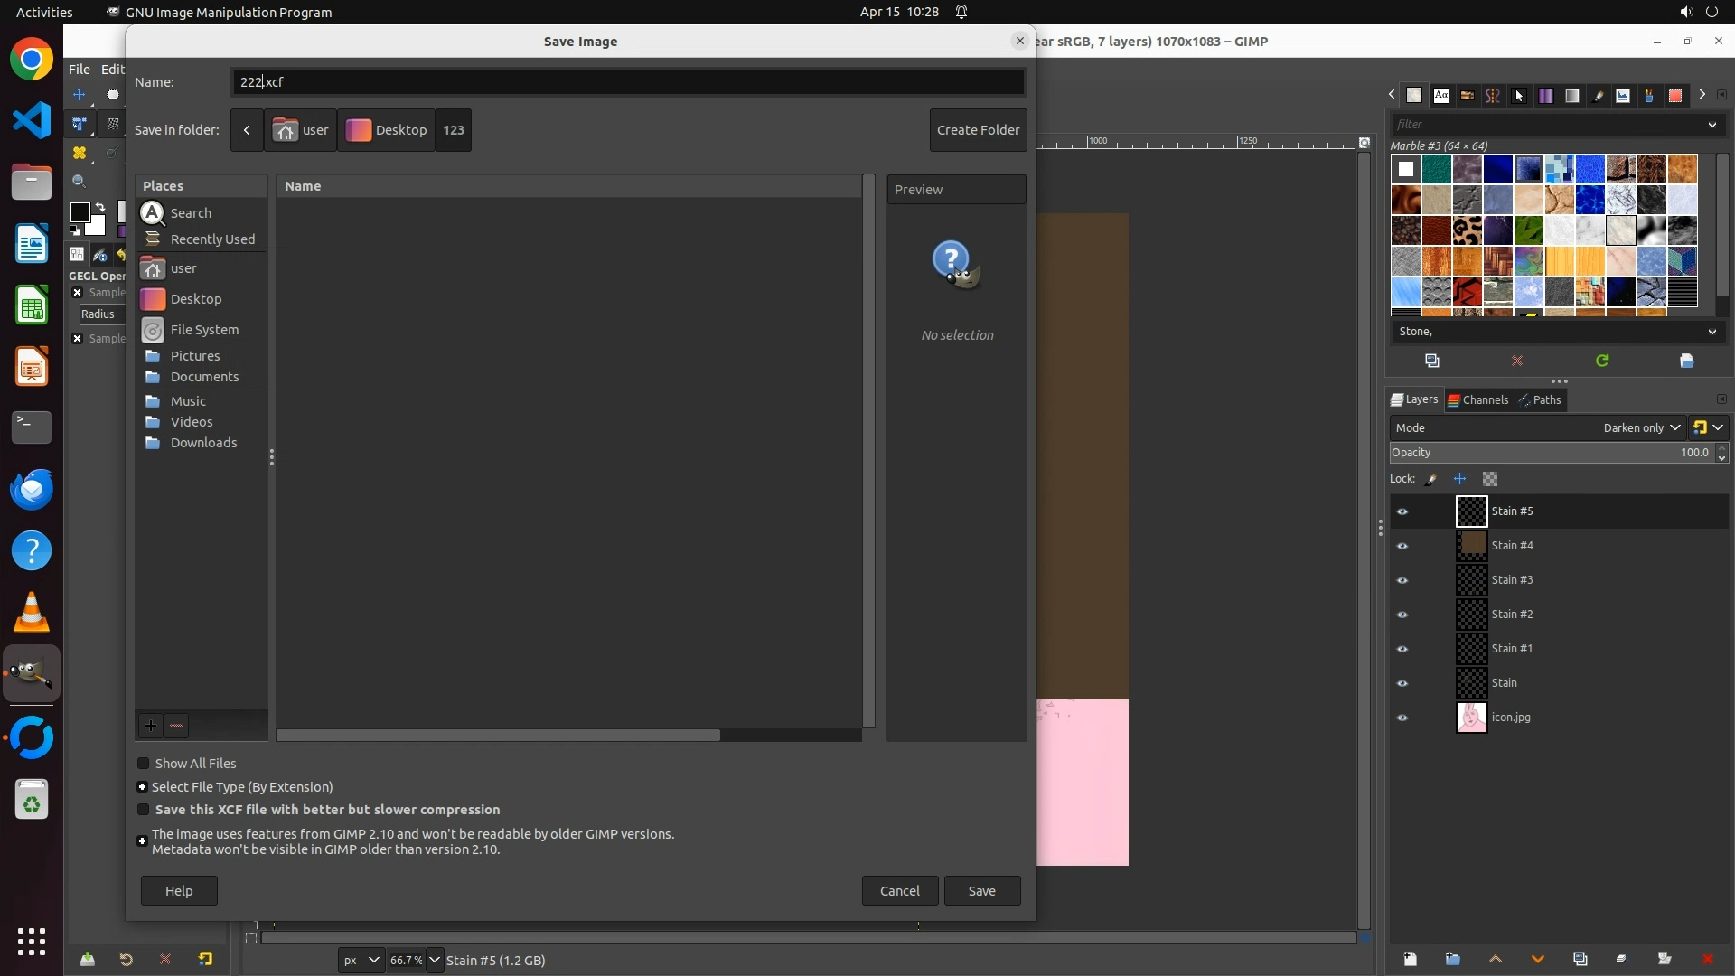Image resolution: width=1735 pixels, height=976 pixels.
Task: Create a new layer group
Action: click(1452, 959)
